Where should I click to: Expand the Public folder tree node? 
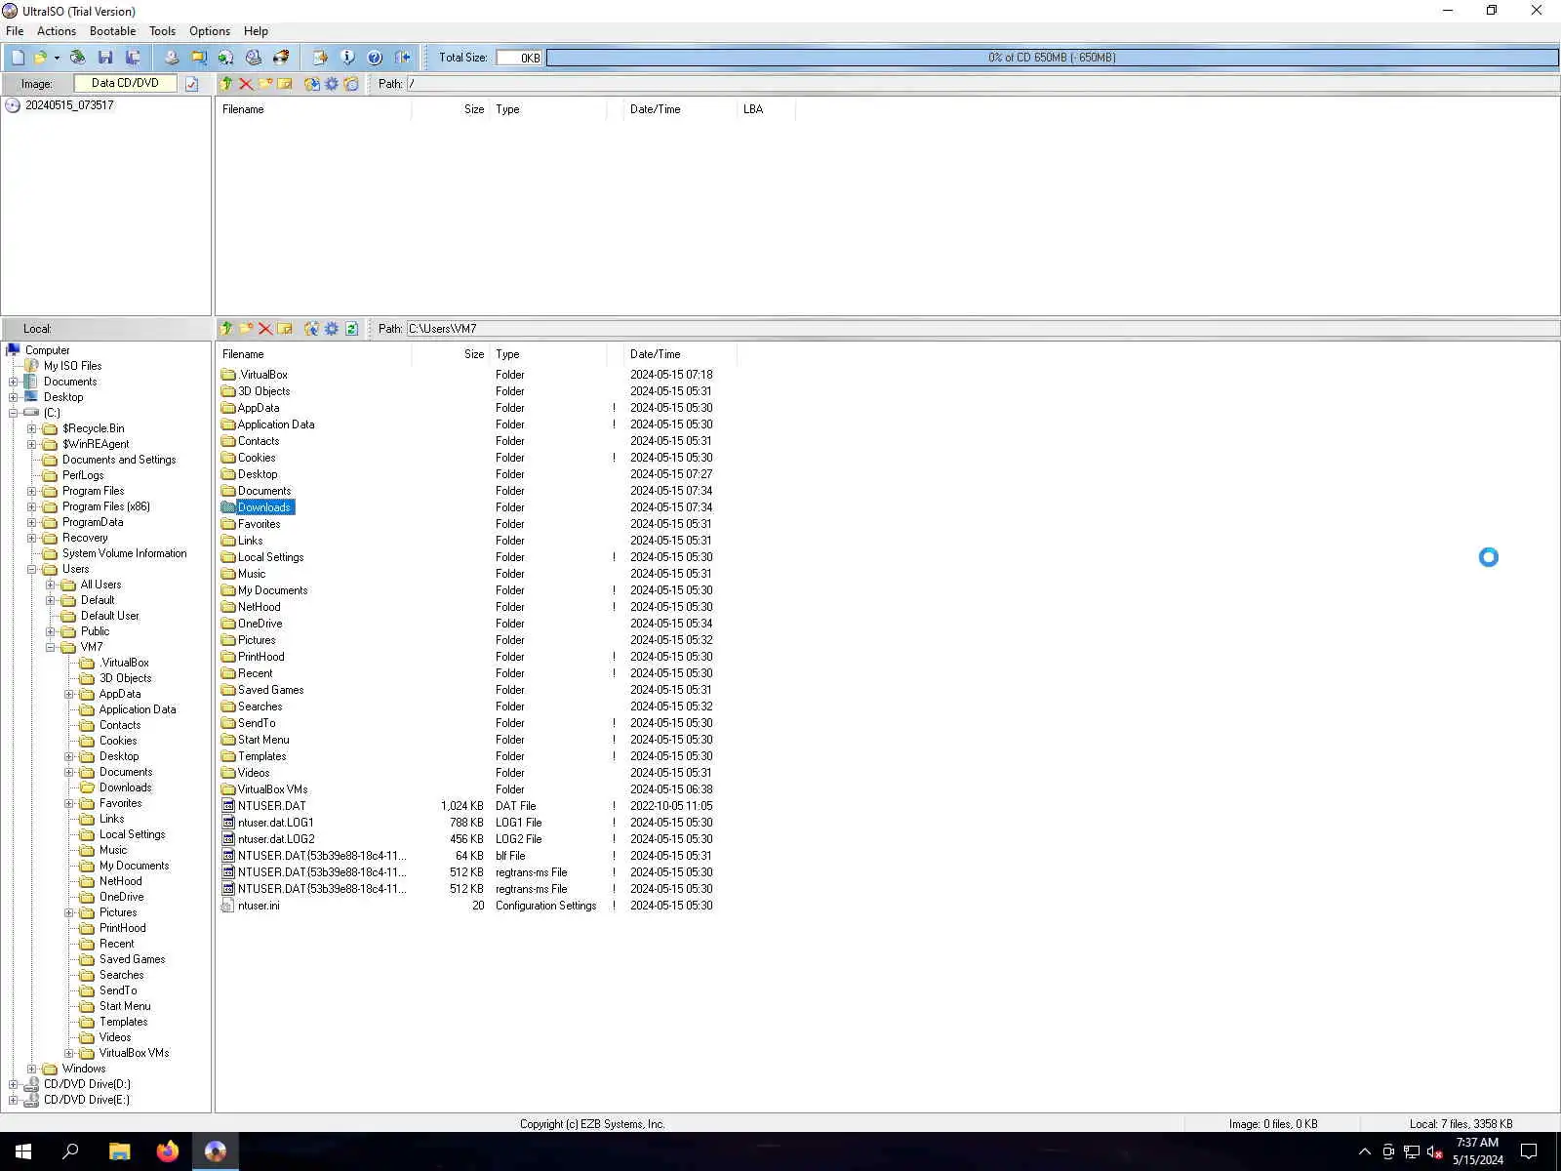[x=50, y=631]
